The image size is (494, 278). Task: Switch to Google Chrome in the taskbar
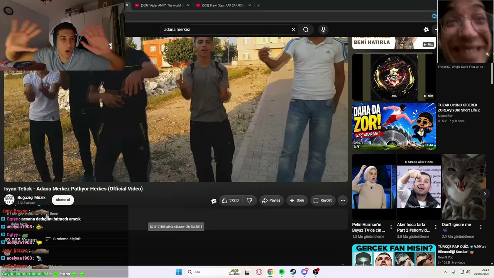click(x=270, y=272)
